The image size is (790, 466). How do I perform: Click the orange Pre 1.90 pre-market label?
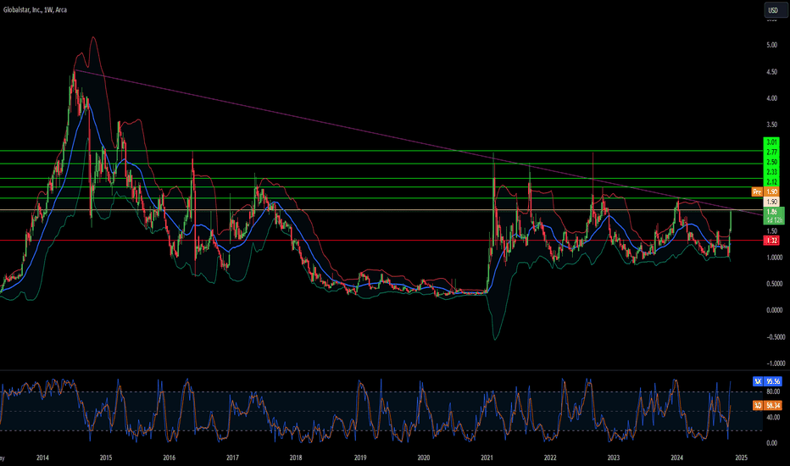click(765, 192)
